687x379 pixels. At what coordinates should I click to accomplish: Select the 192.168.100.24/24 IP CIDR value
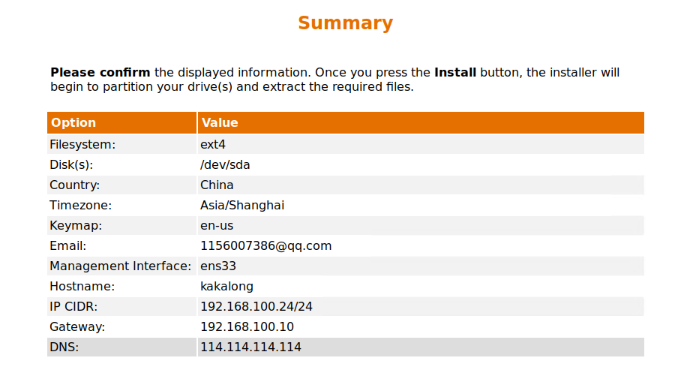256,306
